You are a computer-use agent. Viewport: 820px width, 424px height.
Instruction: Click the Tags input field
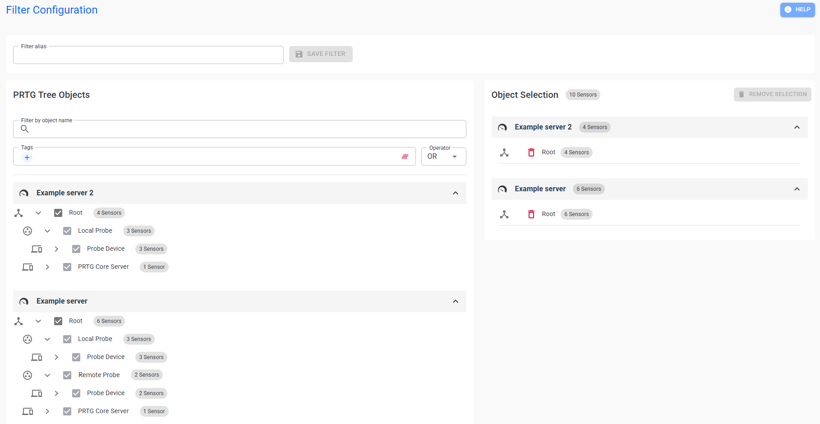pyautogui.click(x=214, y=157)
